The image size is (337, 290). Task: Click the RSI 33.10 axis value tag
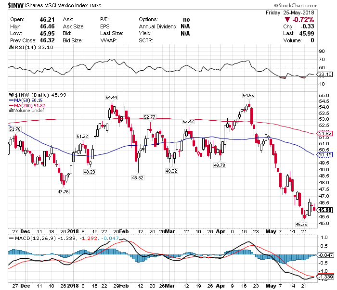click(x=325, y=75)
